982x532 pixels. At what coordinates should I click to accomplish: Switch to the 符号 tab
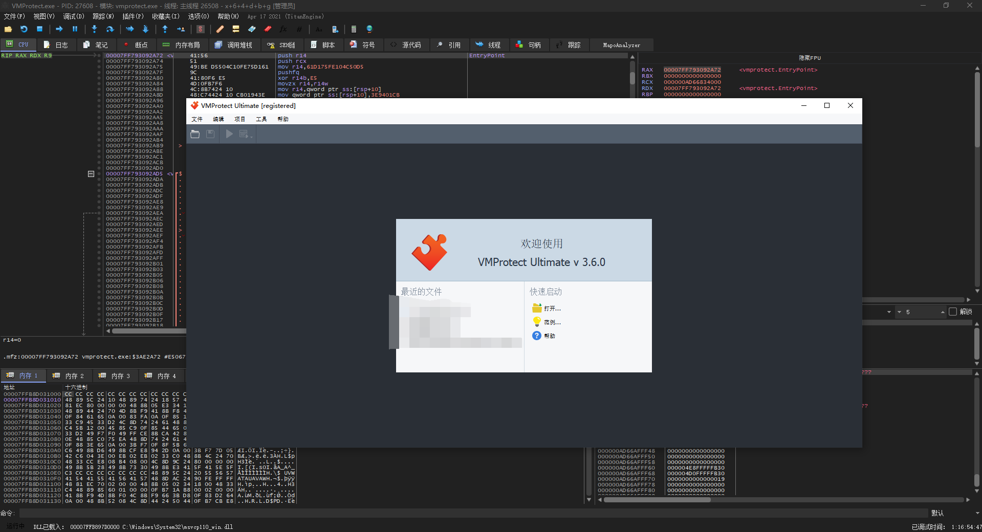(363, 45)
